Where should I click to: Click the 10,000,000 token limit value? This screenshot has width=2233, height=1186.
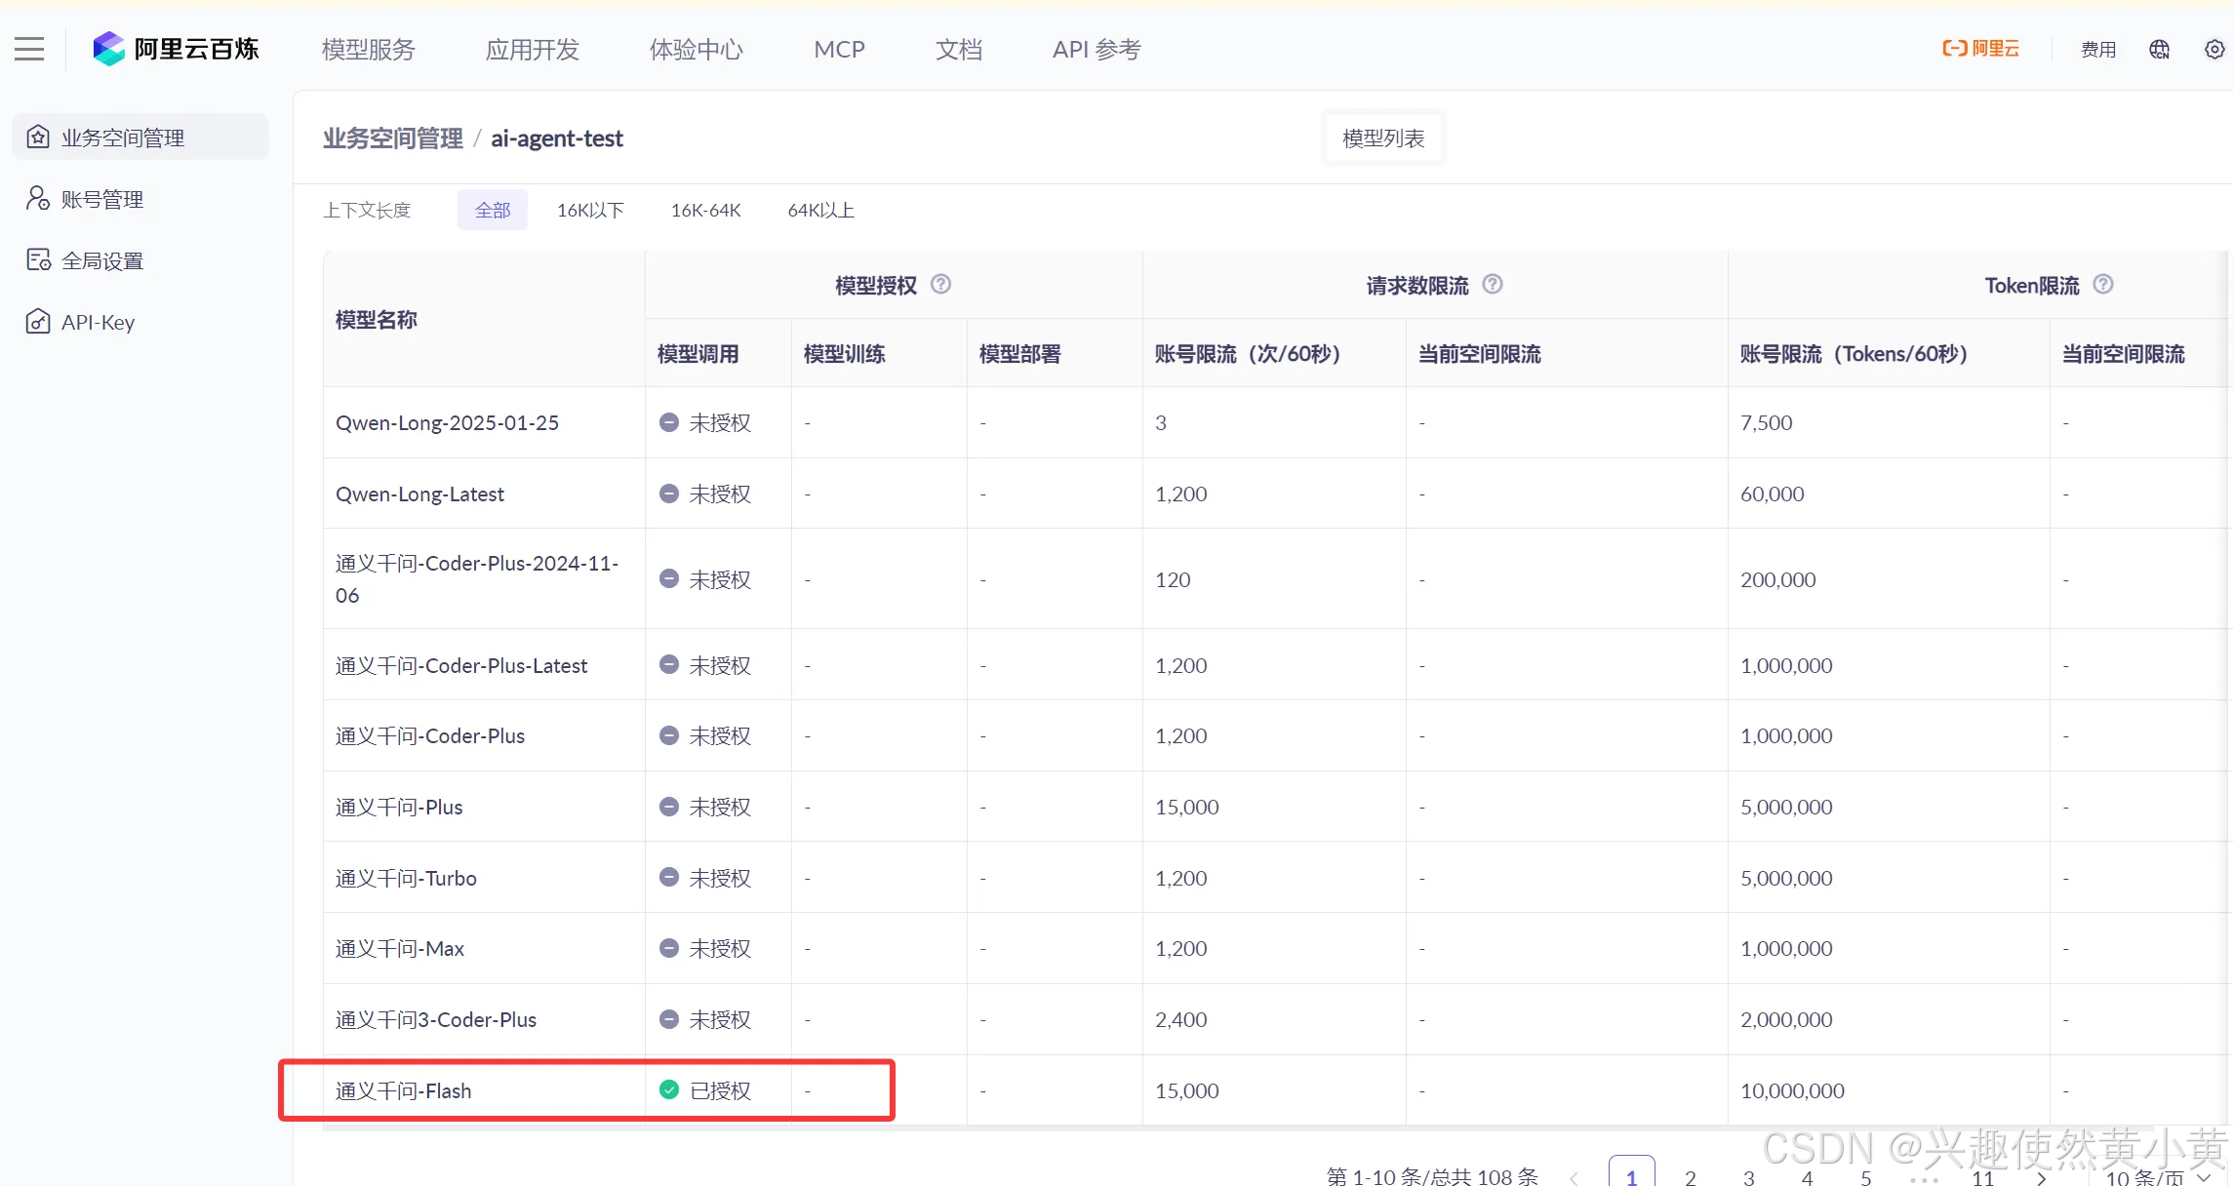click(1792, 1090)
